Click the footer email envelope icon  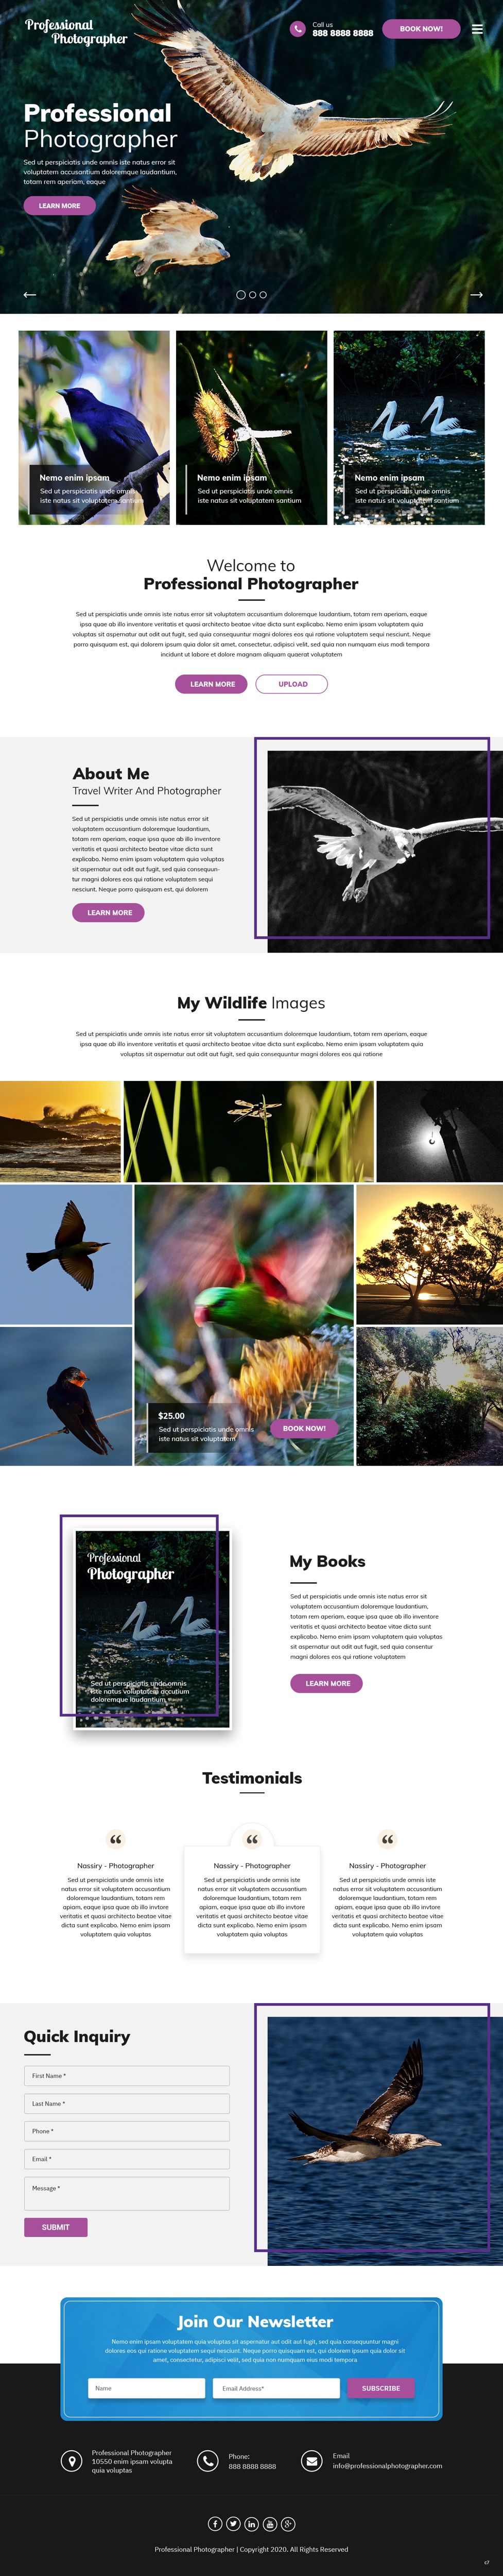(x=312, y=2461)
